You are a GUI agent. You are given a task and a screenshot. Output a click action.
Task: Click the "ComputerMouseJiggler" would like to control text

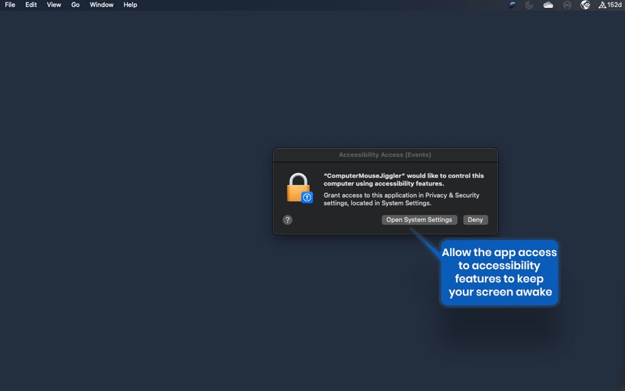(x=404, y=180)
